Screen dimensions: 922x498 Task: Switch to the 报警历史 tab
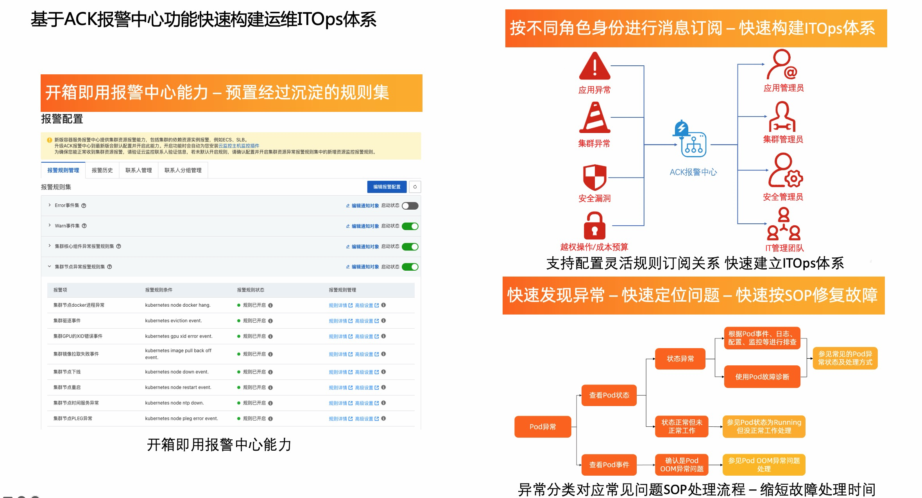click(102, 170)
